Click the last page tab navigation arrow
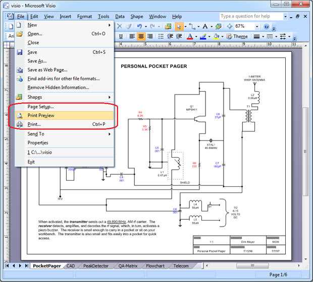Viewport: 313px width, 282px height. pos(27,266)
